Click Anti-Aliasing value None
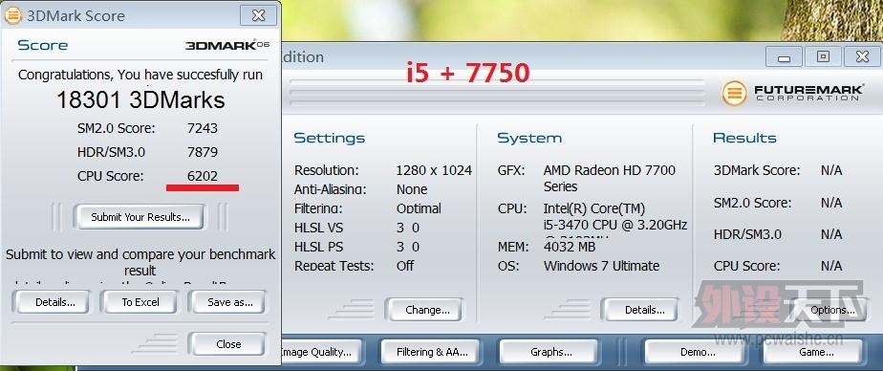This screenshot has height=371, width=883. point(412,189)
